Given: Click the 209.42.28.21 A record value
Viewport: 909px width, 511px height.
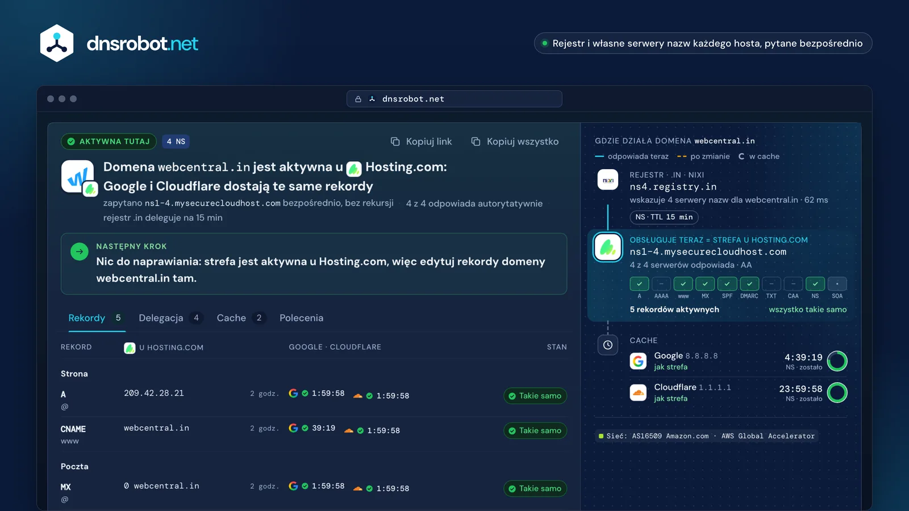Looking at the screenshot, I should tap(154, 393).
